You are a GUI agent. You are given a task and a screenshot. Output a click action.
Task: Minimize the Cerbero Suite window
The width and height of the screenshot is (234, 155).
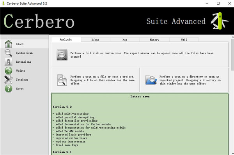(x=207, y=4)
